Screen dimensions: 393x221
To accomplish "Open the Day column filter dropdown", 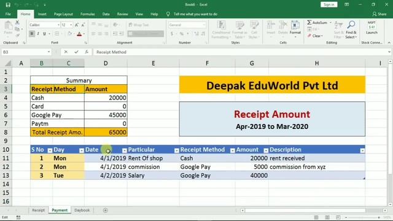I will (x=82, y=150).
